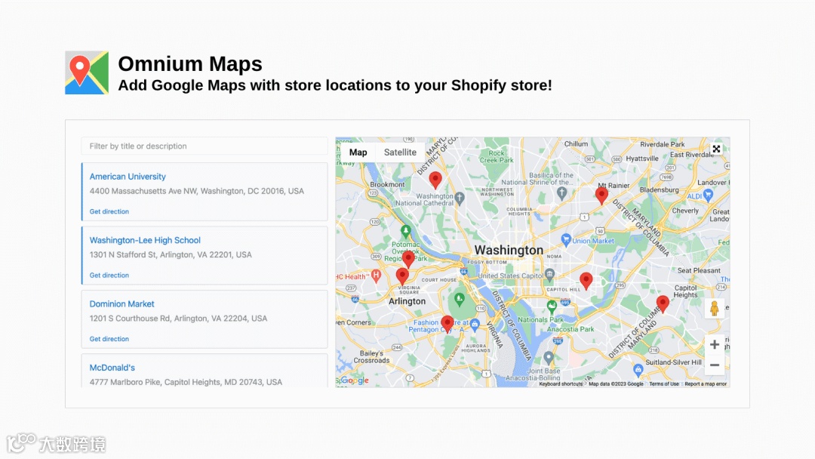Viewport: 815px width, 459px height.
Task: Select the red pin near Mt Rainier
Action: 601,196
